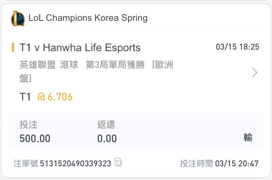Click the League of Legends logo icon
Screen dimensions: 272x180
click(x=18, y=18)
